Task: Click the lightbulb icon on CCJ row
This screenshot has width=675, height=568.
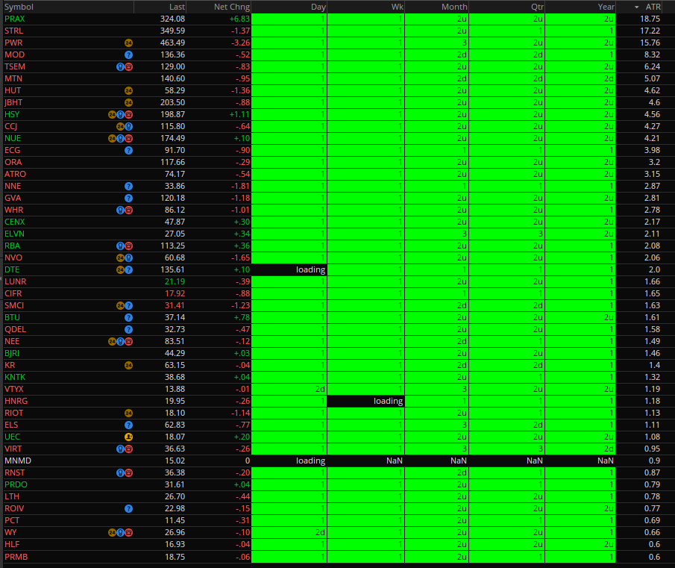Action: tap(128, 127)
